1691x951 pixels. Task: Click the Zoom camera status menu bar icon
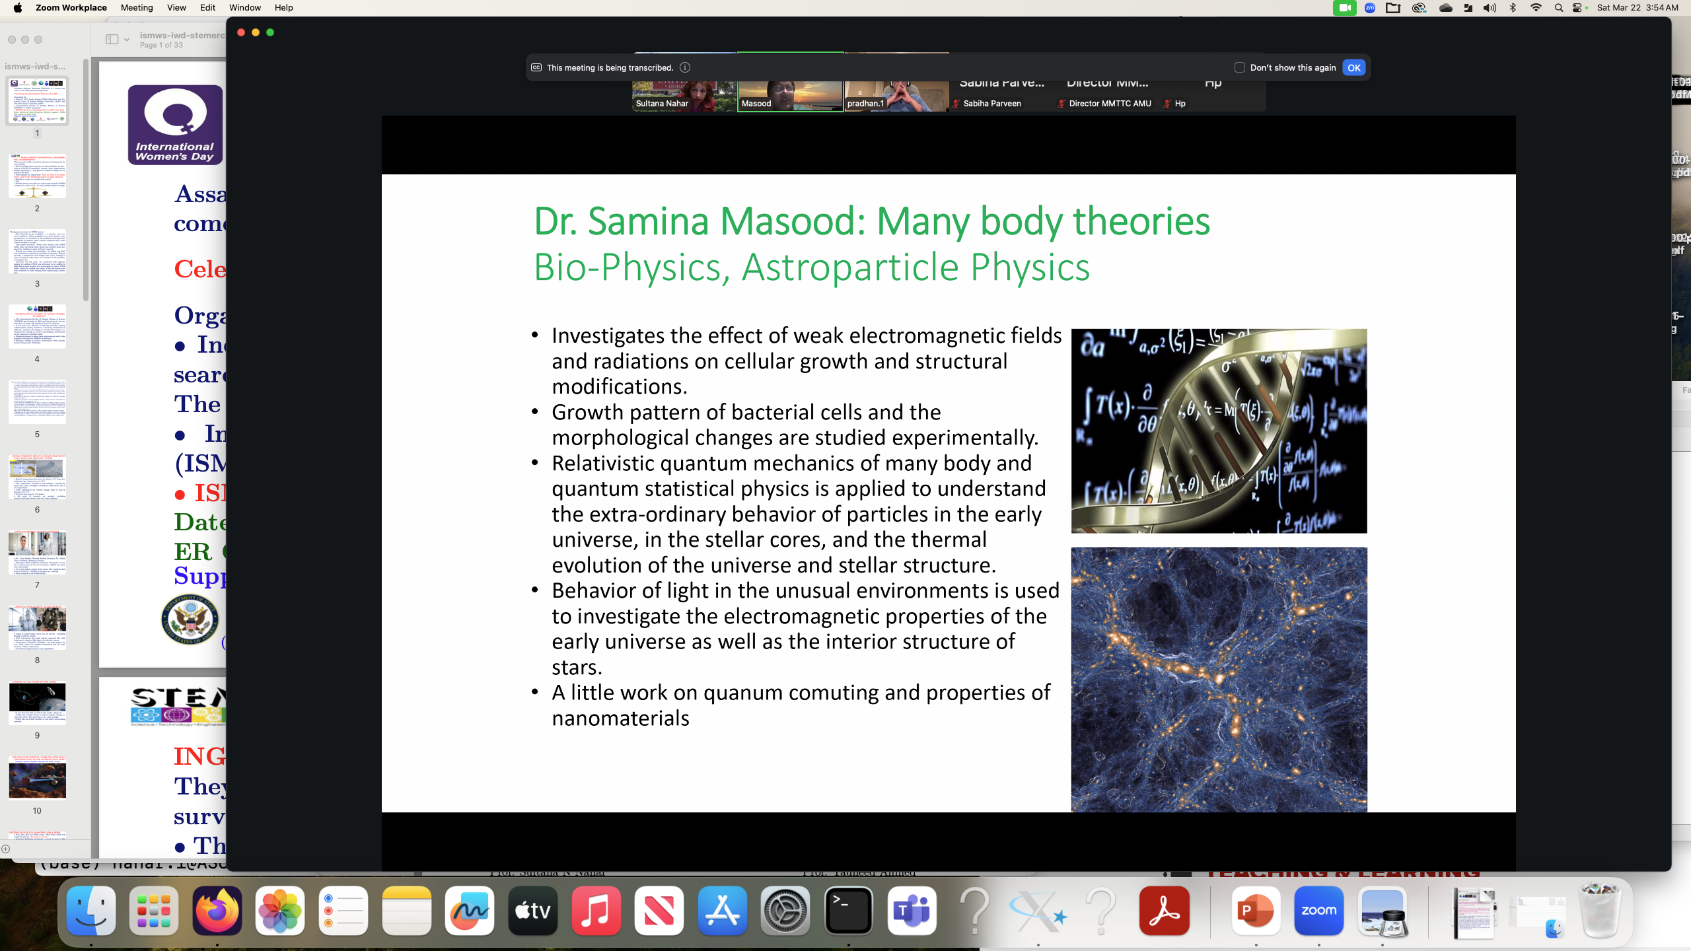[1344, 8]
